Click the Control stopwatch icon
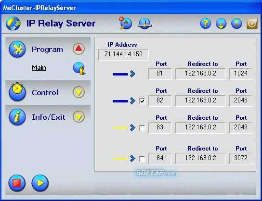Viewport: 262px width, 201px height. pos(17,91)
